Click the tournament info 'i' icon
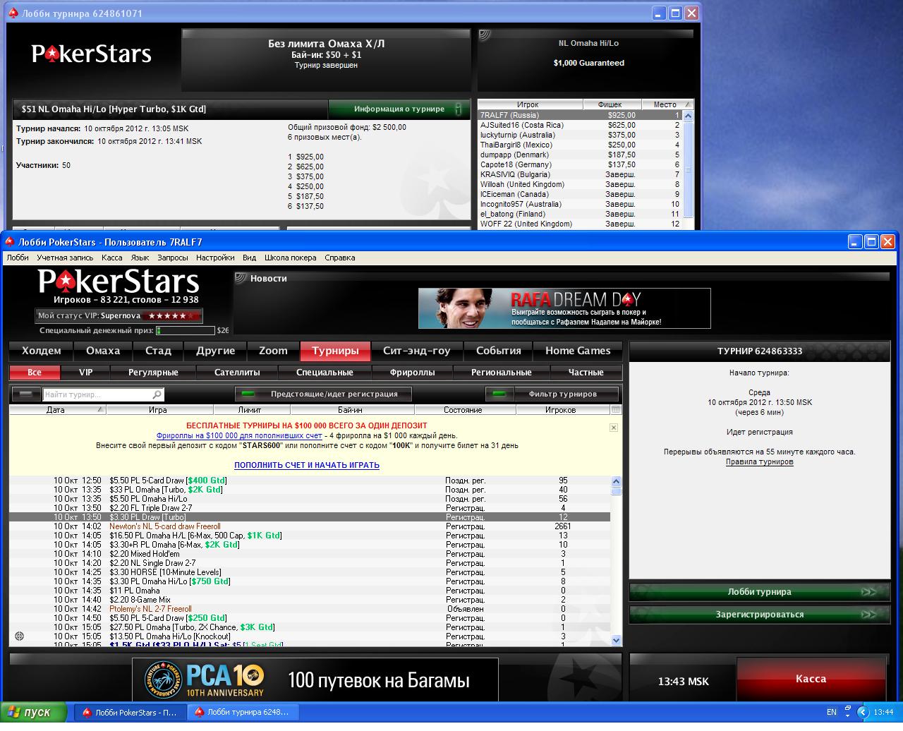 pos(459,109)
